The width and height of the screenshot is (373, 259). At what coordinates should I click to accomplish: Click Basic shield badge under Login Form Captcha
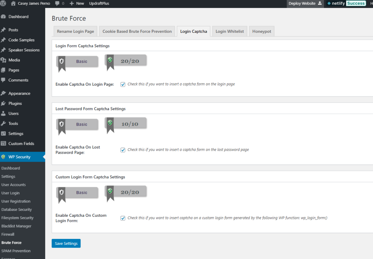[x=77, y=63]
